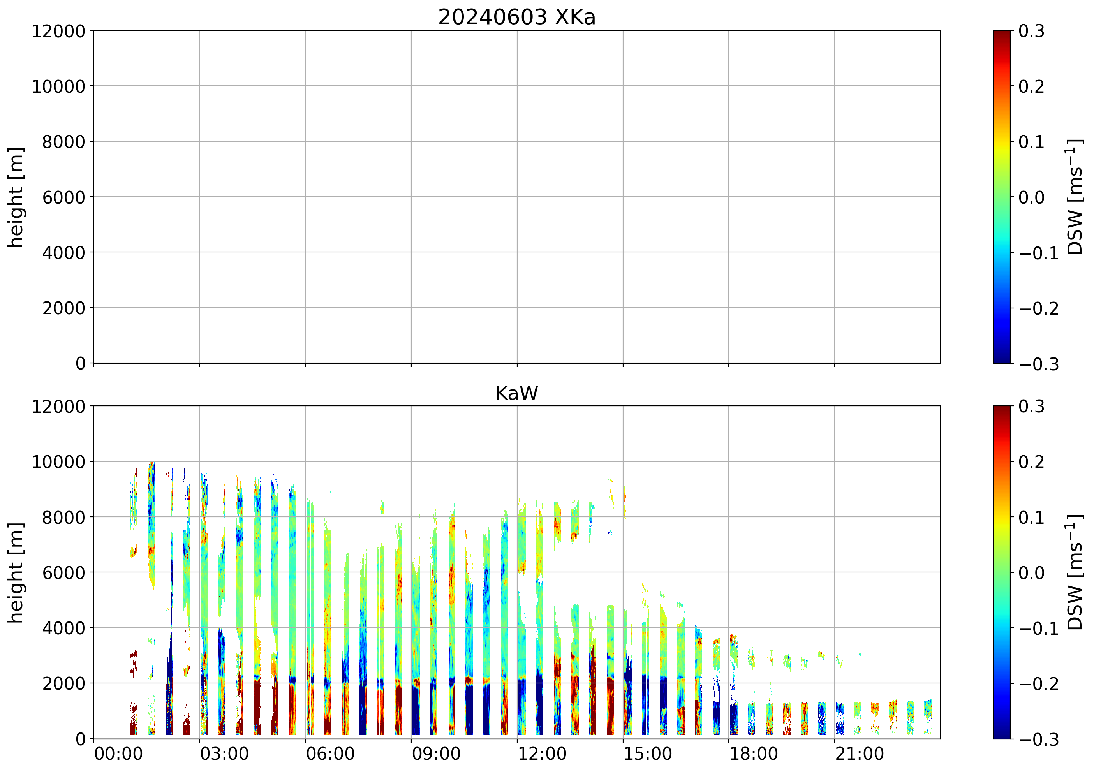This screenshot has width=1094, height=771.
Task: Click the 03:00 x-axis tick label
Action: 224,754
